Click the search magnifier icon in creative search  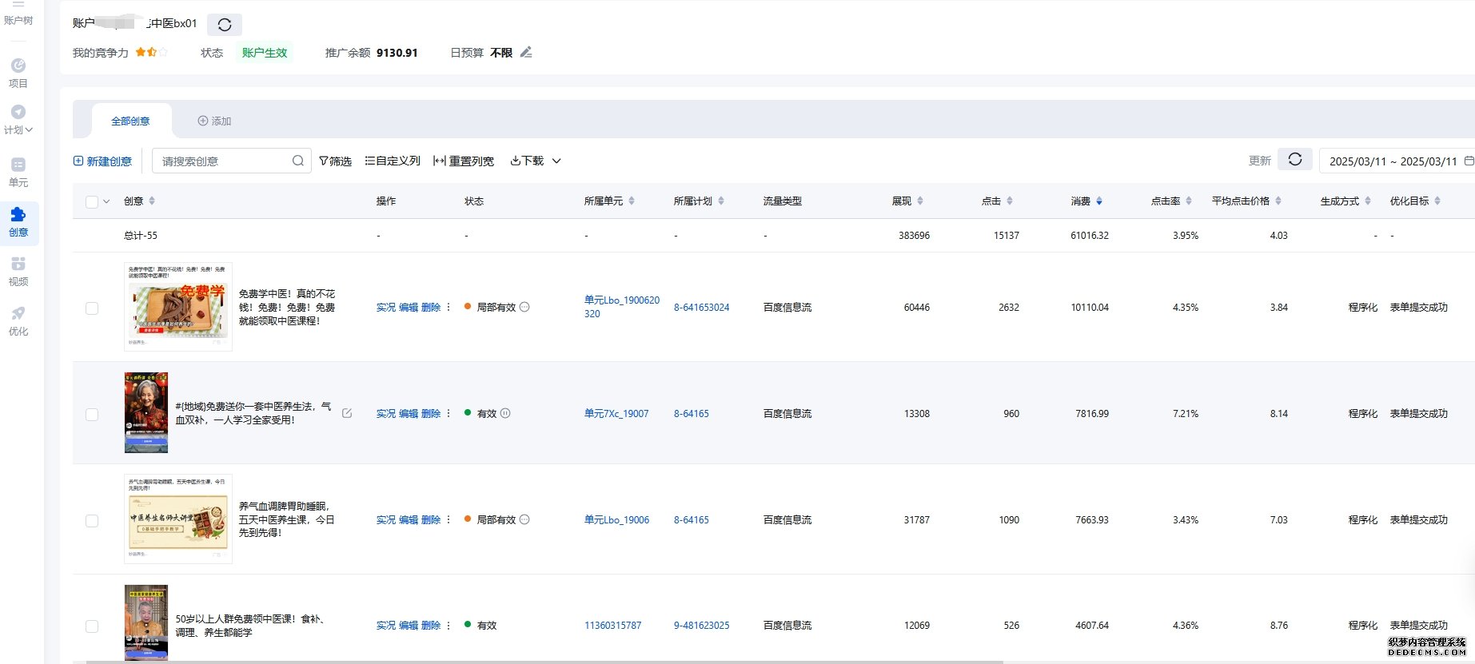point(297,161)
